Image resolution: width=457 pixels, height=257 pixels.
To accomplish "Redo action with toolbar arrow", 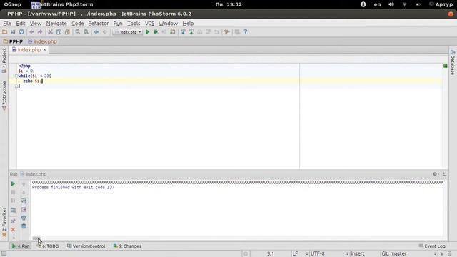I will [x=40, y=32].
